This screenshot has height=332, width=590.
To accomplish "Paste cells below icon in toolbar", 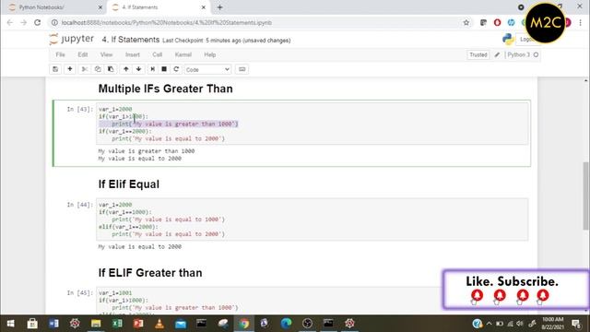I will coord(111,69).
